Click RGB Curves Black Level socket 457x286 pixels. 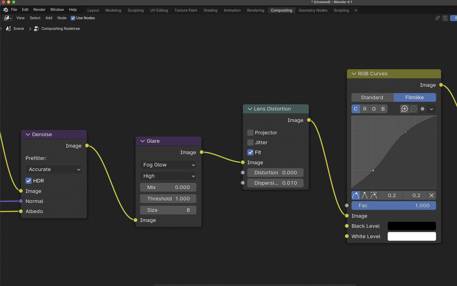point(347,226)
